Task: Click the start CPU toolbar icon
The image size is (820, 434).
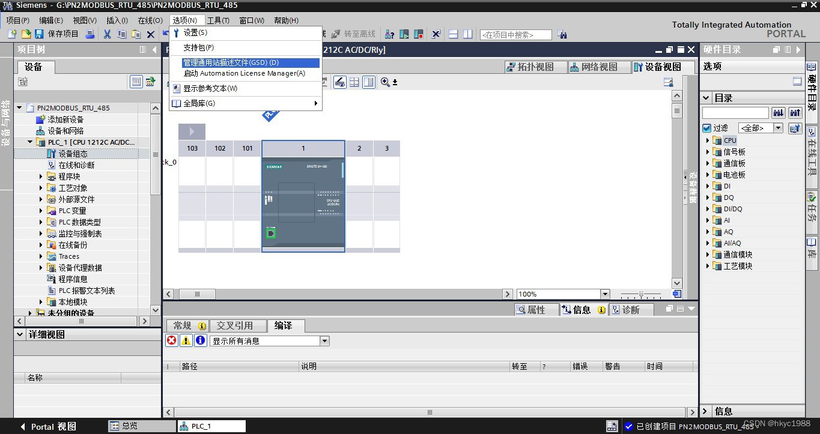Action: [x=404, y=34]
